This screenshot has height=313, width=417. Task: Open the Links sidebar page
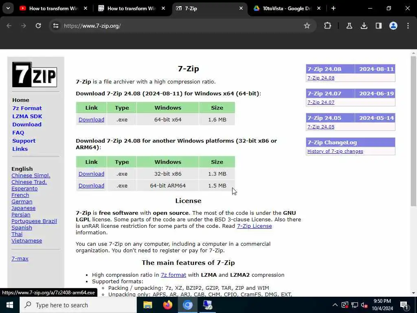20,149
